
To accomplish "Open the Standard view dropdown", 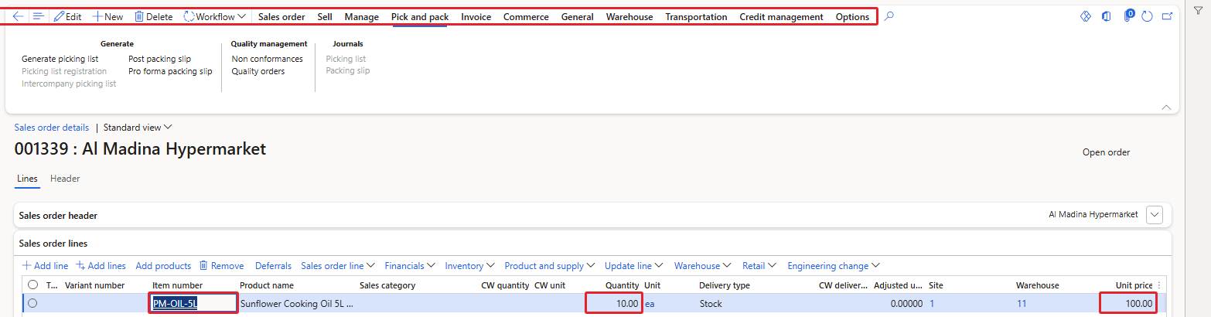I will [138, 128].
